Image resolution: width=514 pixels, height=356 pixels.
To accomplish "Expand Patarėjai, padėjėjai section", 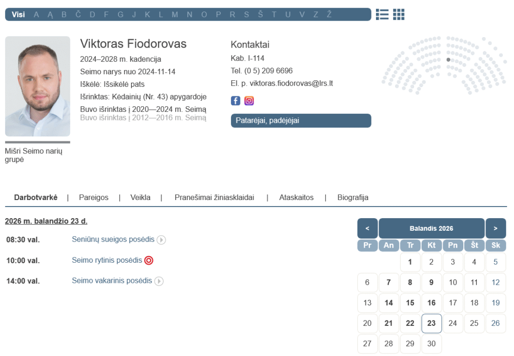I will [x=301, y=121].
